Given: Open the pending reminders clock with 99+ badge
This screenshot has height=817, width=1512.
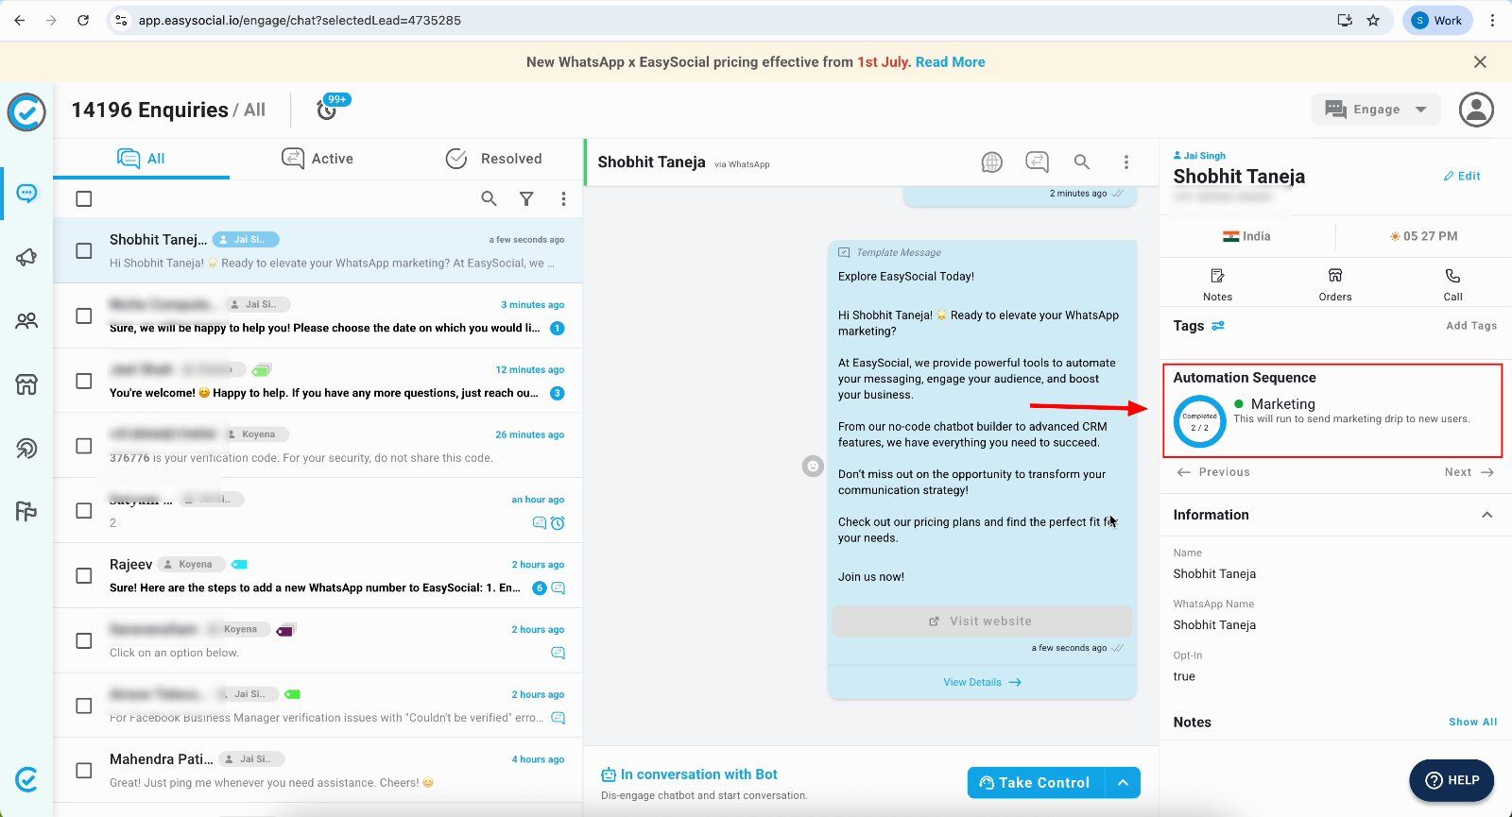Looking at the screenshot, I should [327, 110].
